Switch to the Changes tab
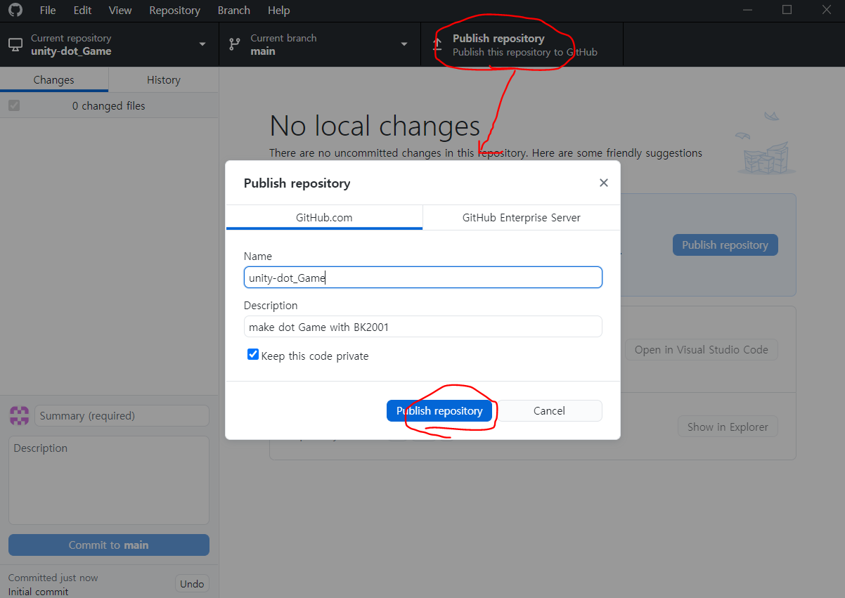845x598 pixels. click(x=54, y=80)
